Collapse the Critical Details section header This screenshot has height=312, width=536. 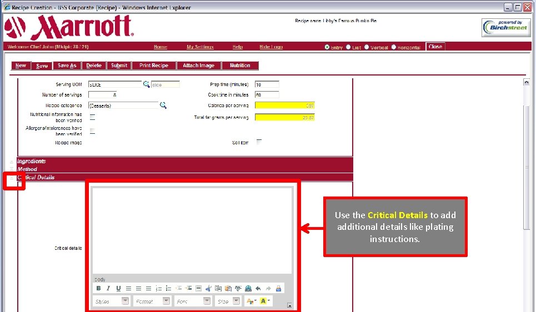12,178
